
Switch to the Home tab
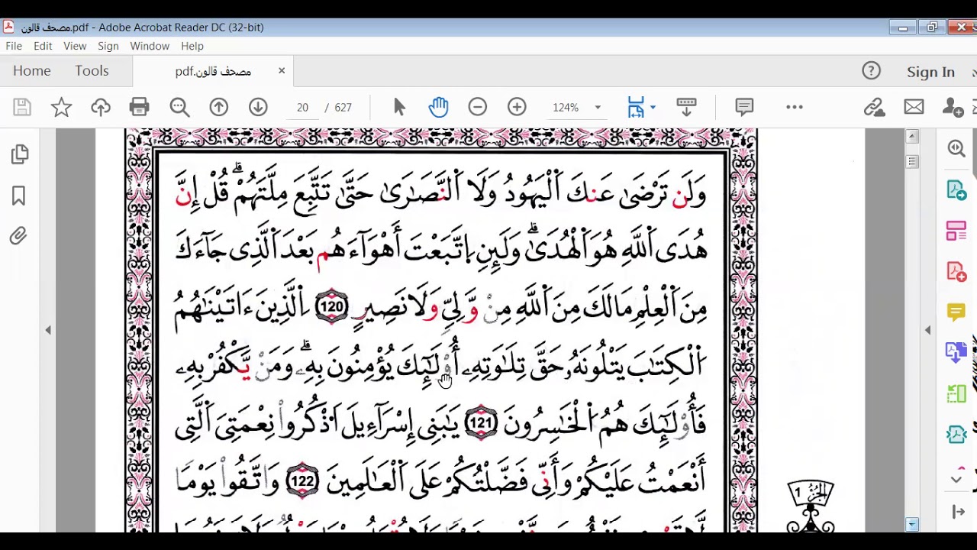click(x=32, y=71)
